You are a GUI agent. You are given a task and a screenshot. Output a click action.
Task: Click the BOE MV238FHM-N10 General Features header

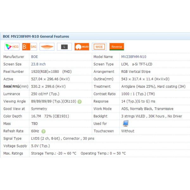[x=36, y=36]
